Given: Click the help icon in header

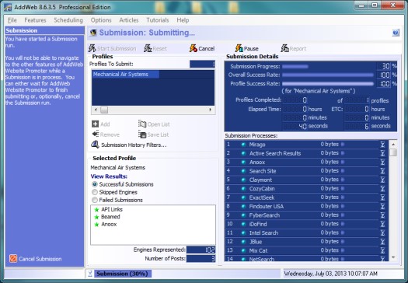Looking at the screenshot, I should [x=396, y=33].
